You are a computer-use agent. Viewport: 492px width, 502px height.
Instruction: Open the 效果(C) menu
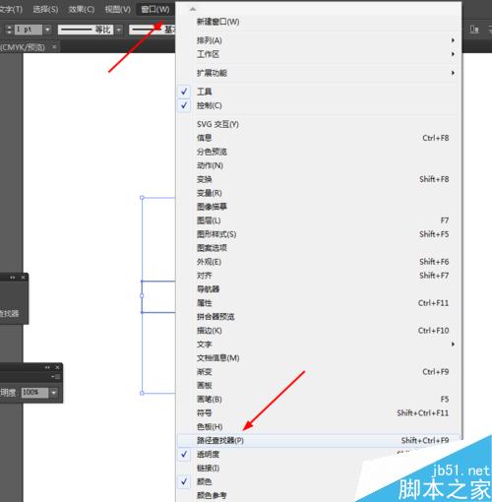coord(82,9)
